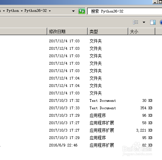
Task: Click 应用程序扩展 type in the 82 KB row
Action: pyautogui.click(x=102, y=145)
